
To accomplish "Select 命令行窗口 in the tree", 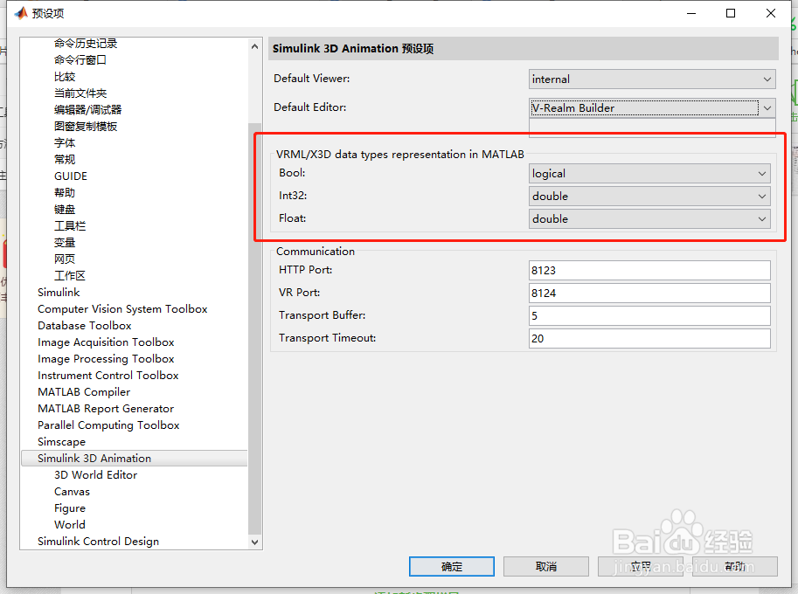I will coord(80,60).
